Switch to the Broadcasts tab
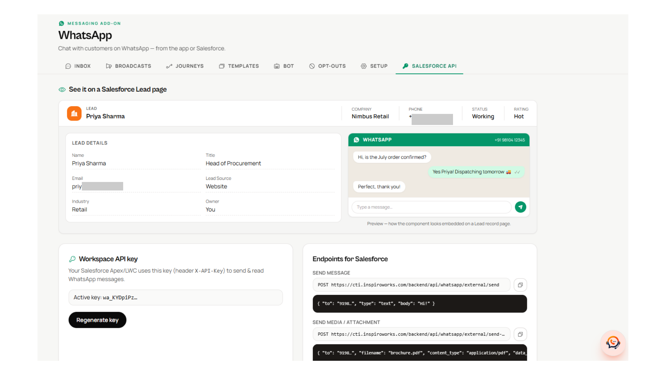The width and height of the screenshot is (666, 375). [128, 66]
